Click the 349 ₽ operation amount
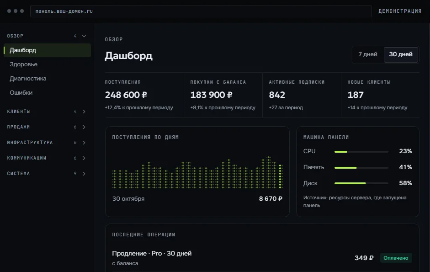The height and width of the screenshot is (272, 430). pos(364,258)
